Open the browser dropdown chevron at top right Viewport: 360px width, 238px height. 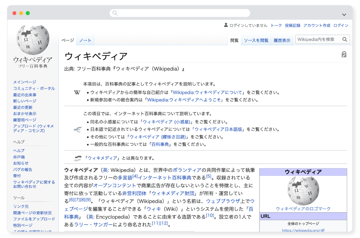(x=344, y=14)
